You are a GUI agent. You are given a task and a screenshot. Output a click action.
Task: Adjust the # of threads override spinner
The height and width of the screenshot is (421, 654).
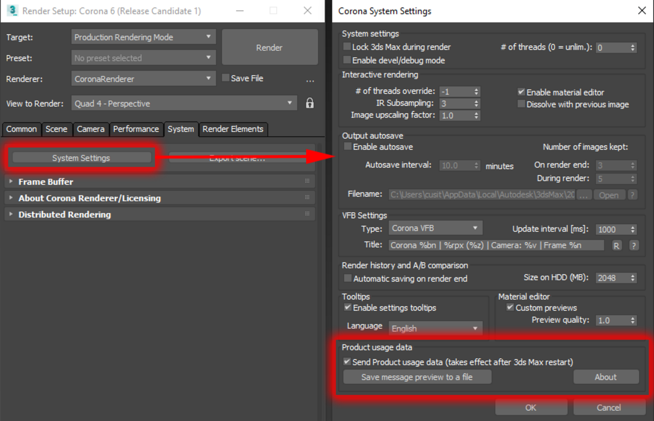point(476,91)
